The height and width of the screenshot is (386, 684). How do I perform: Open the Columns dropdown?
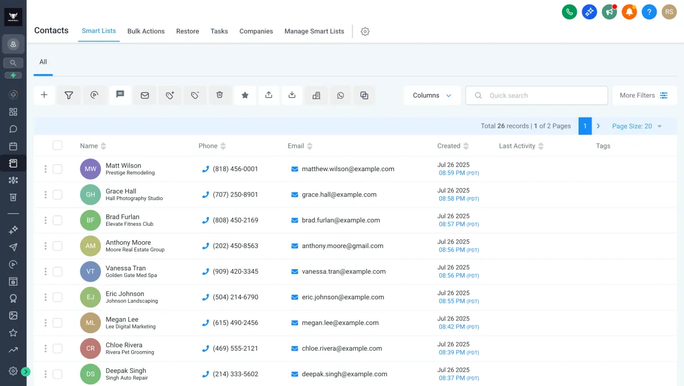[x=431, y=95]
